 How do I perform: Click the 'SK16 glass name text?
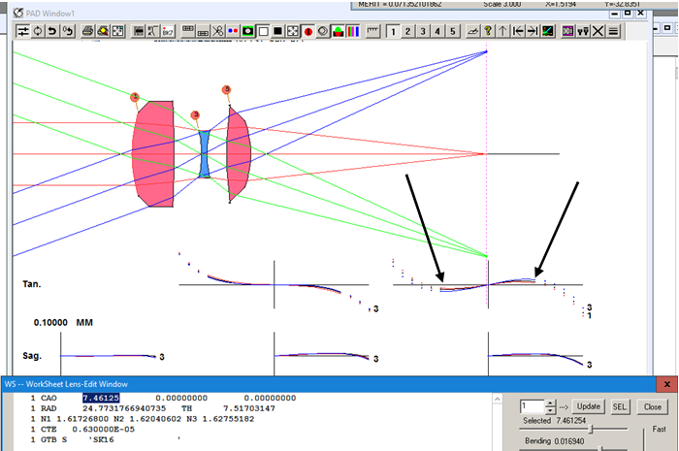[101, 439]
